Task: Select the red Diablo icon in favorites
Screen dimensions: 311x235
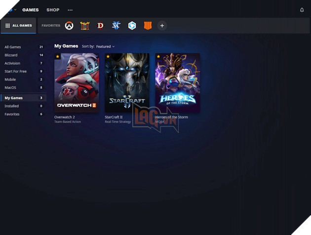Action: point(100,26)
